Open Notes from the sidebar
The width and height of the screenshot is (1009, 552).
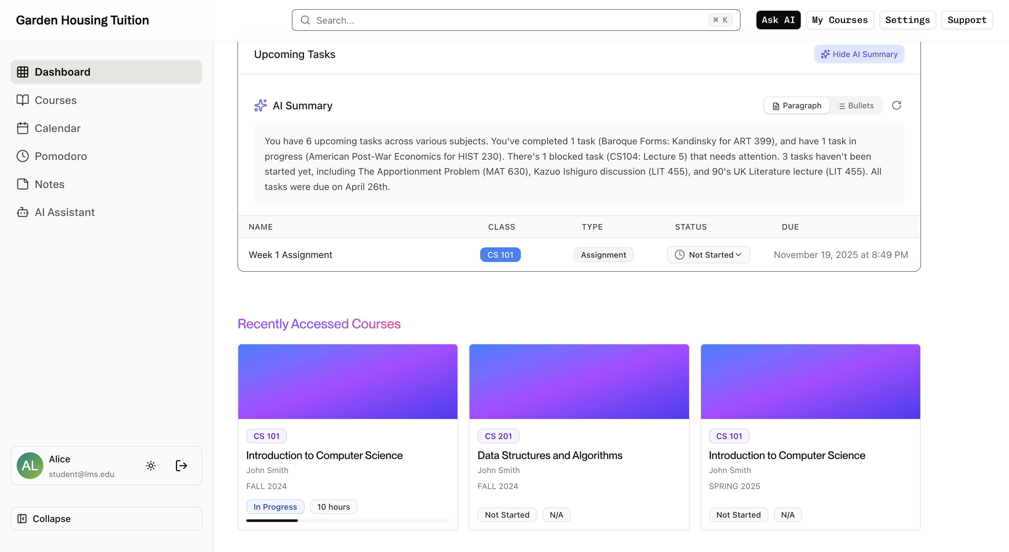coord(49,184)
